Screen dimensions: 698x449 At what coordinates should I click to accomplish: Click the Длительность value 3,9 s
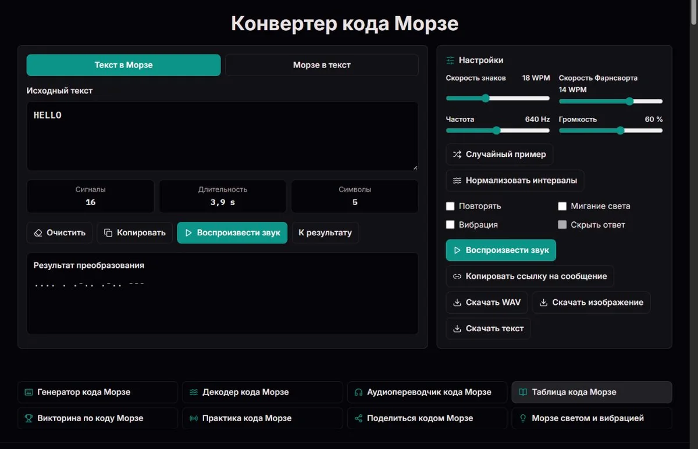pyautogui.click(x=222, y=202)
